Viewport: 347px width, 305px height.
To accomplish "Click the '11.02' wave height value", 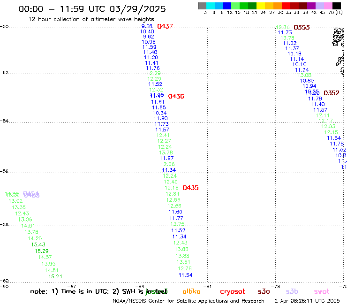I will 290,44.
